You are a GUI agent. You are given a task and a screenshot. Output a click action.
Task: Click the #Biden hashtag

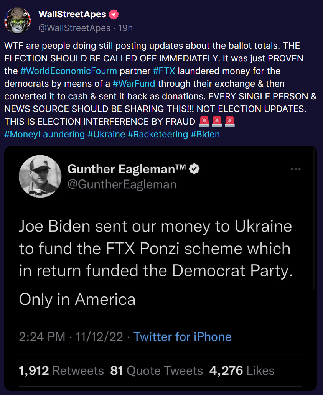[x=205, y=134]
